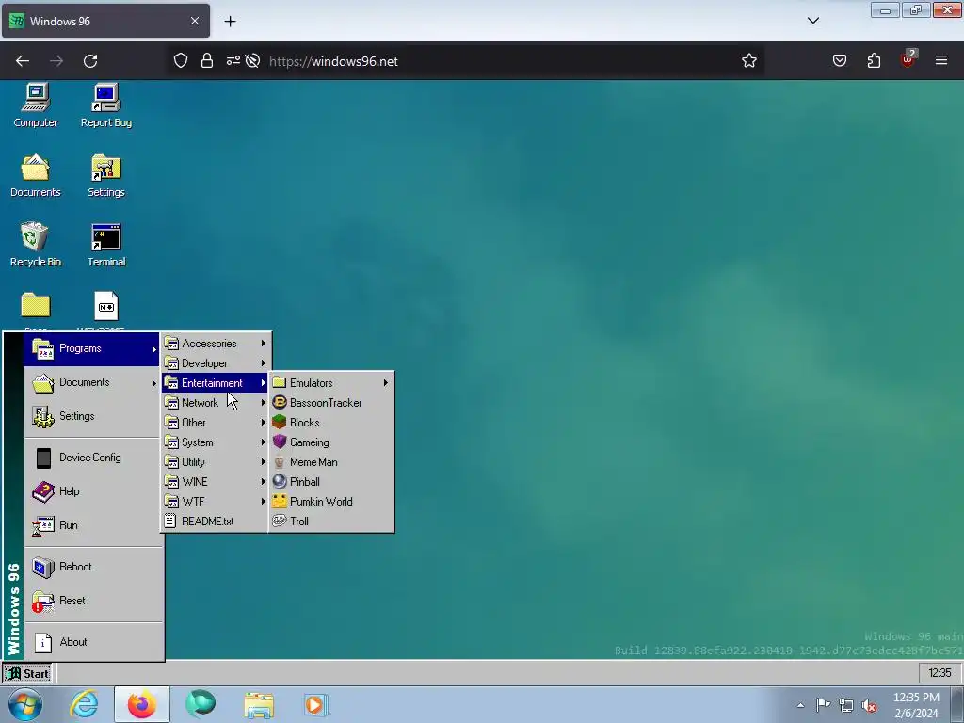Expand the WINE program folder
The height and width of the screenshot is (723, 964).
point(216,481)
